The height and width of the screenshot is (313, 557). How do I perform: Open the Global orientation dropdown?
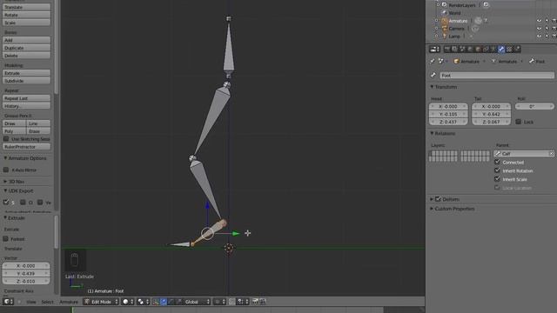198,302
